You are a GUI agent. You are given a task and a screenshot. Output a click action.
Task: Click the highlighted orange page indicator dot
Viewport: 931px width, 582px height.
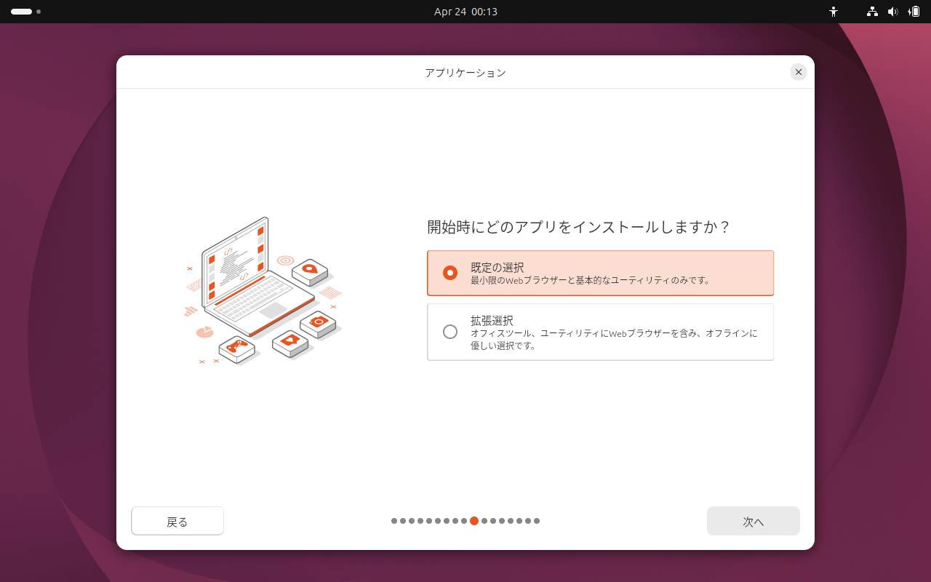(474, 521)
